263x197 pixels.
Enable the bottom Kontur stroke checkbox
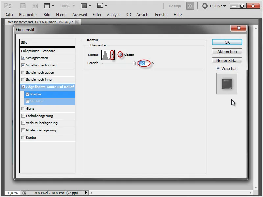[23, 137]
